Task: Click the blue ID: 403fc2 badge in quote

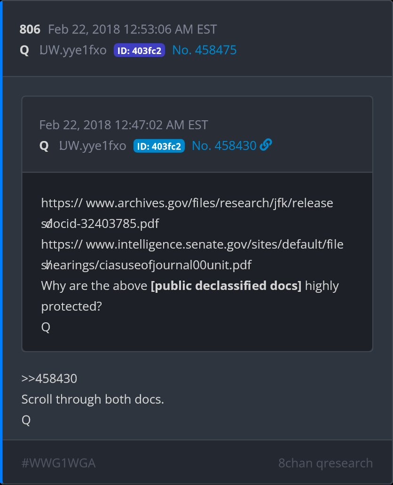Action: 159,146
